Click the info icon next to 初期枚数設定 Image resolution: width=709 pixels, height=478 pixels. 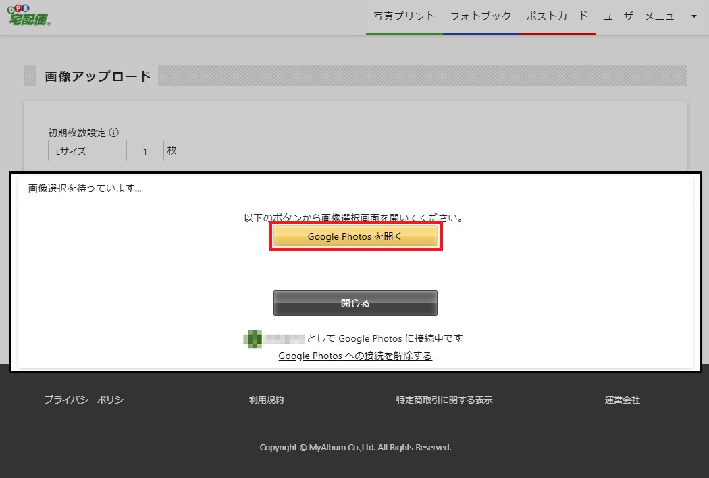coord(114,132)
